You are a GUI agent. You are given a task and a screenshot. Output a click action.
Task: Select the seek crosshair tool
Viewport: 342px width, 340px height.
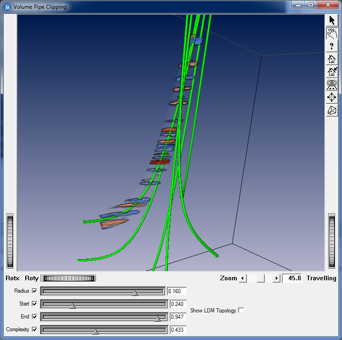331,97
